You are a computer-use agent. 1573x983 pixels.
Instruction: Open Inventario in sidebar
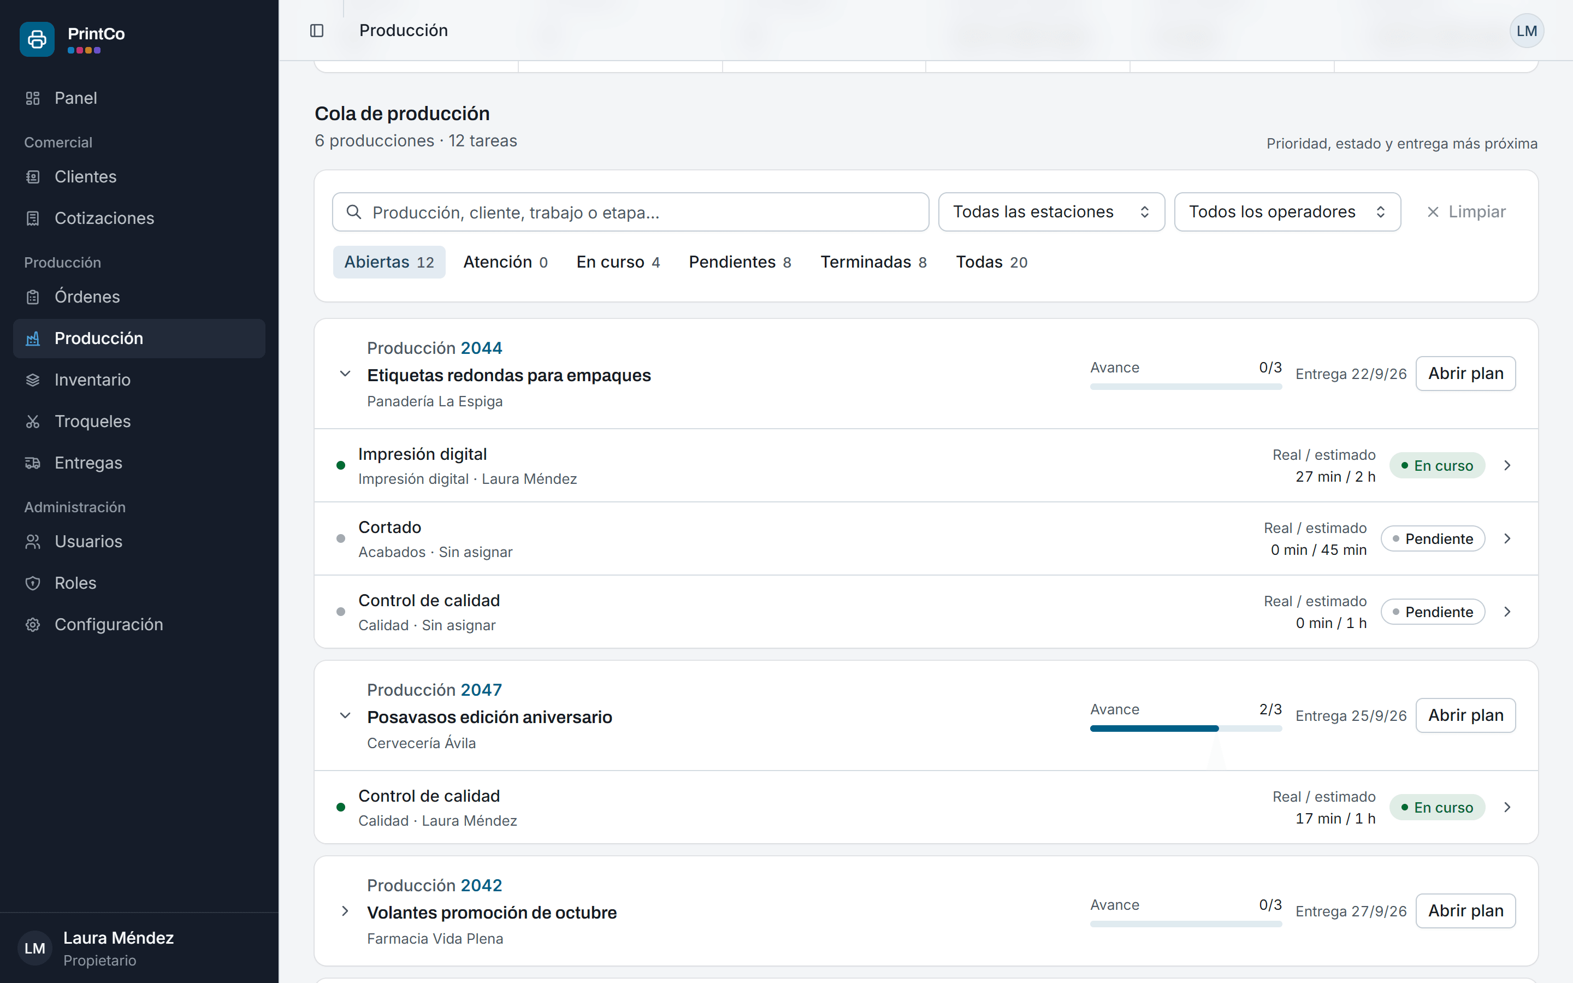point(139,380)
